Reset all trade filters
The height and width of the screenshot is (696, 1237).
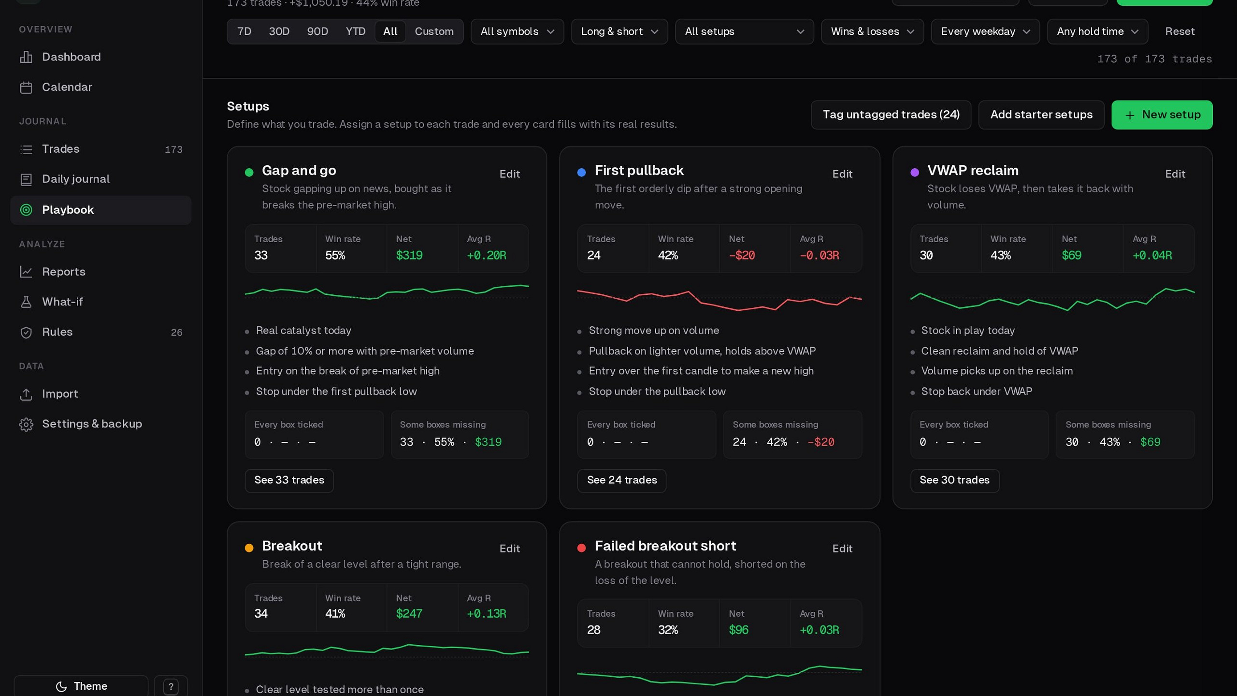[x=1179, y=31]
